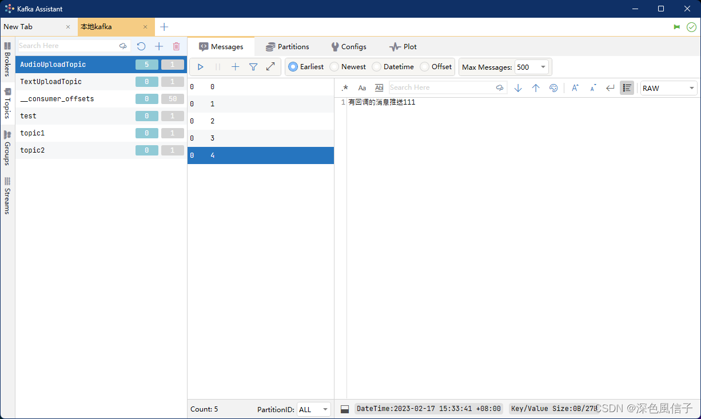
Task: Increase the message font size
Action: pyautogui.click(x=575, y=88)
